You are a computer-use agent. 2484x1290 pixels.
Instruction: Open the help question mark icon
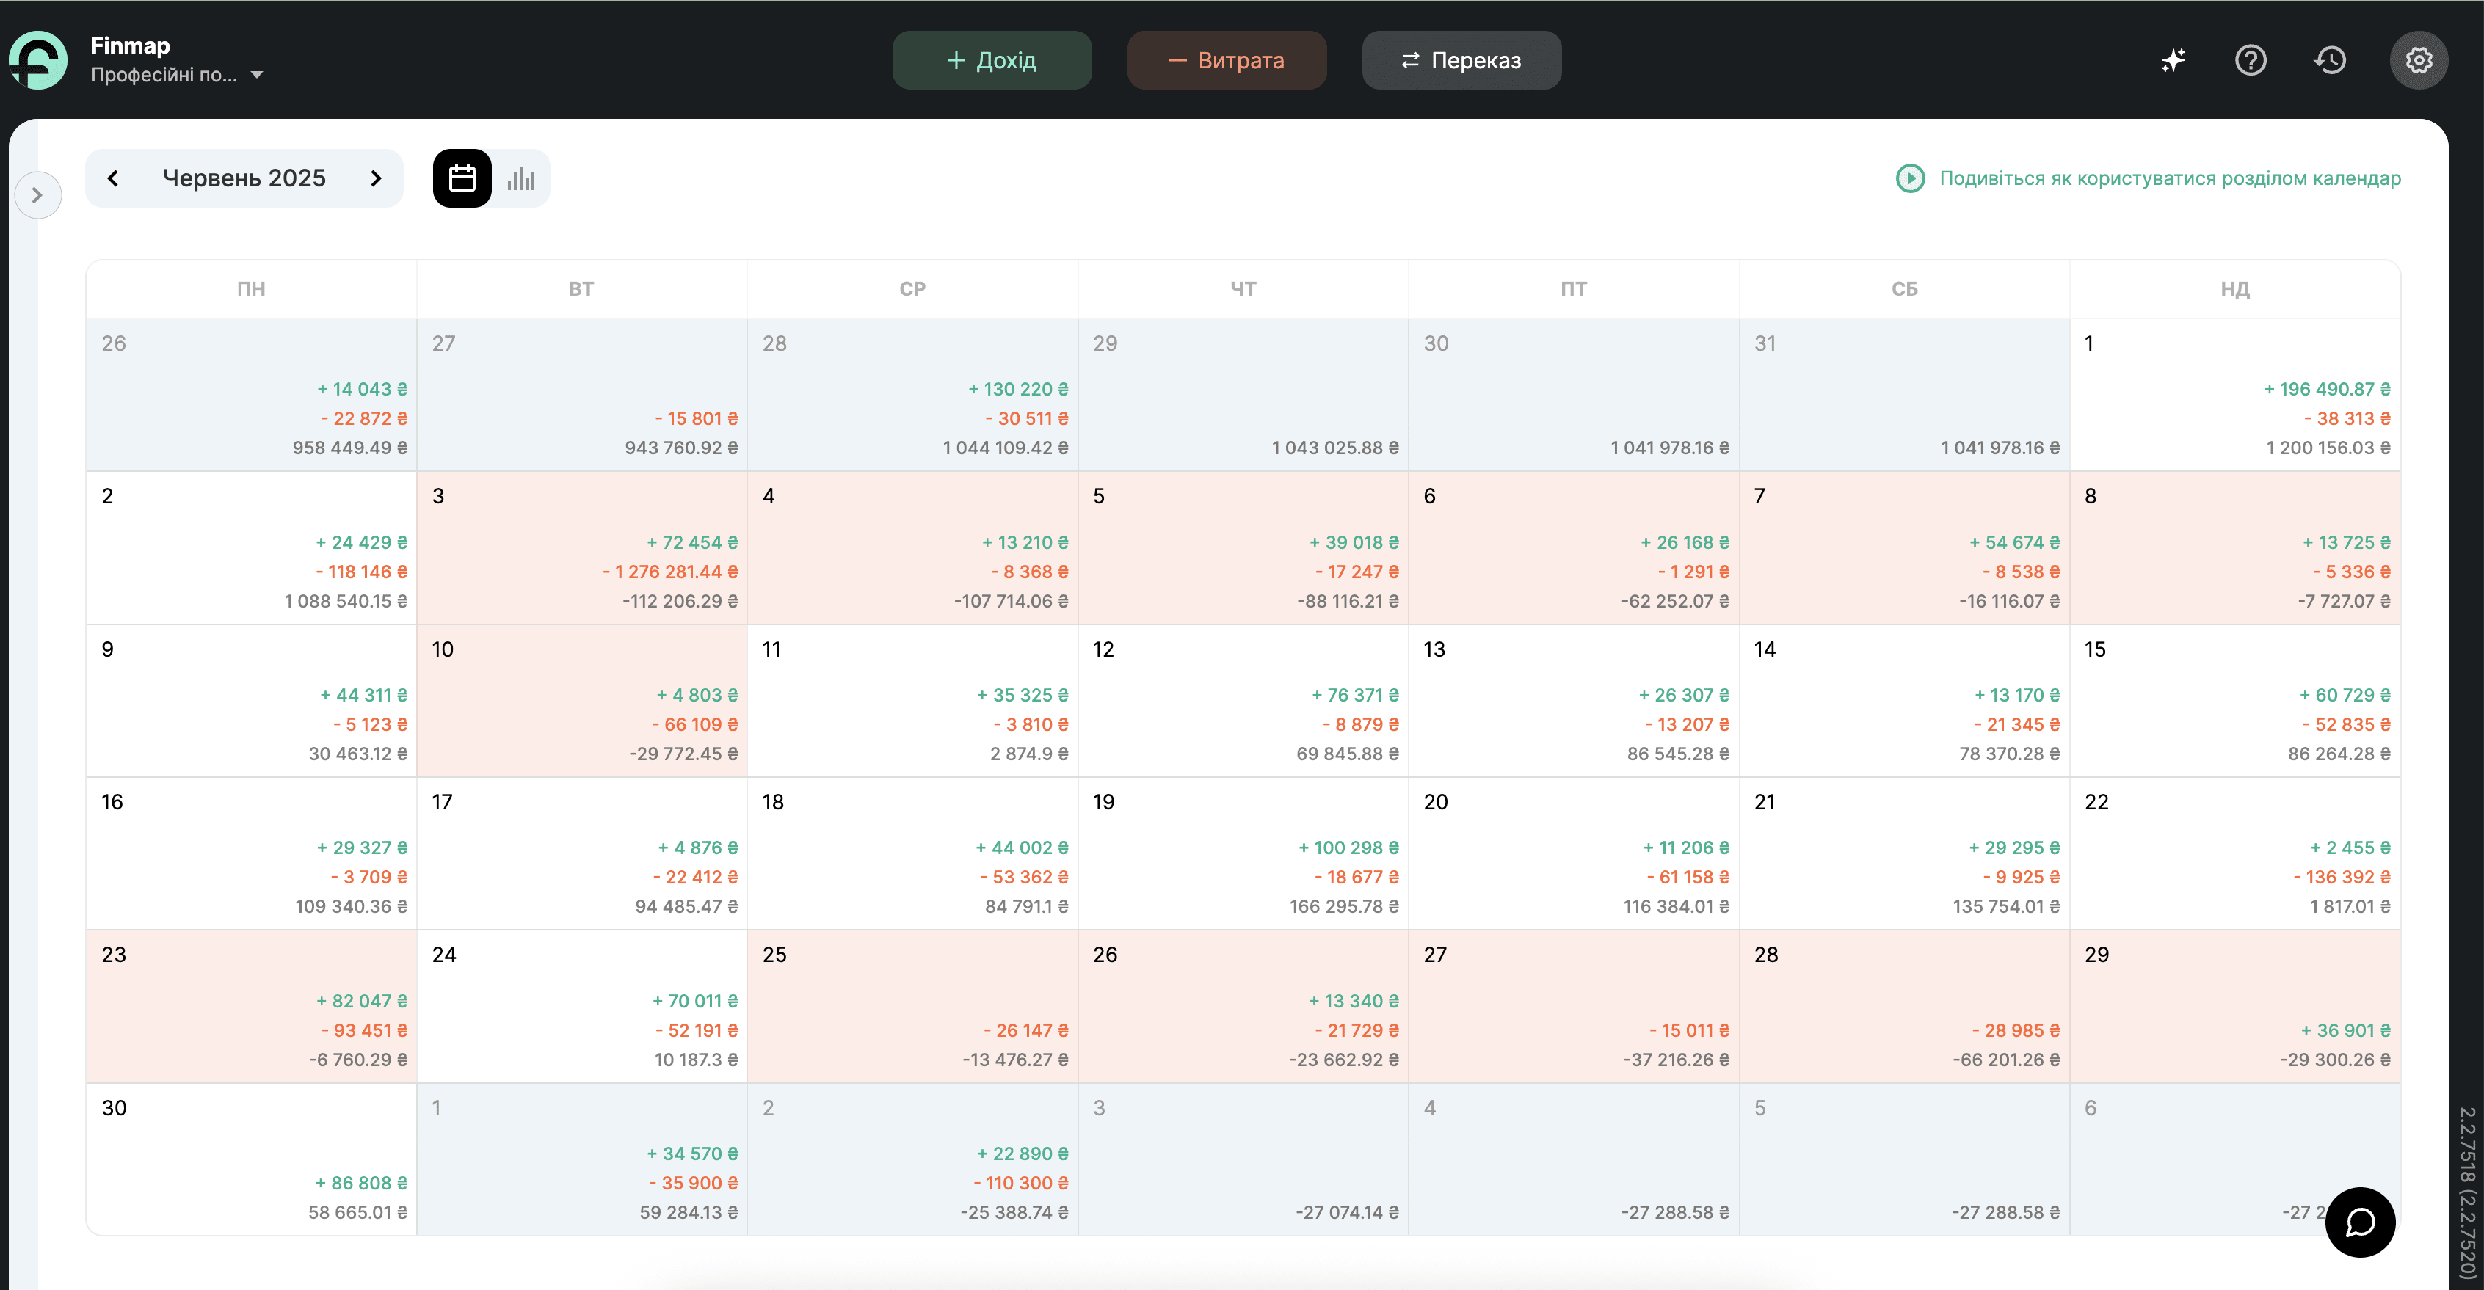[x=2251, y=59]
